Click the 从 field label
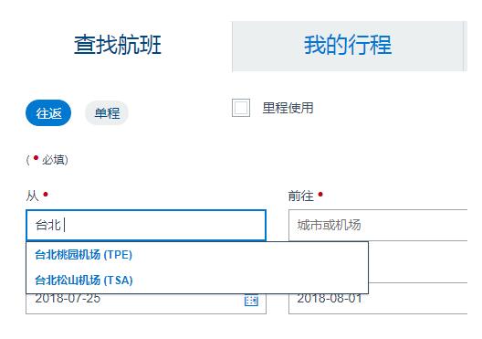The width and height of the screenshot is (482, 339). 32,196
